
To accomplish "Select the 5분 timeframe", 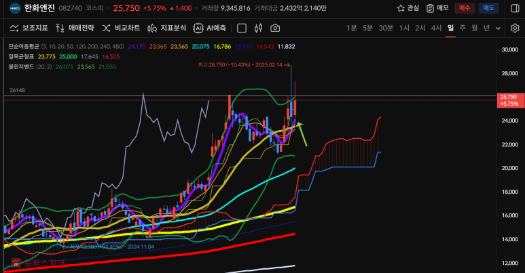I will (x=367, y=28).
